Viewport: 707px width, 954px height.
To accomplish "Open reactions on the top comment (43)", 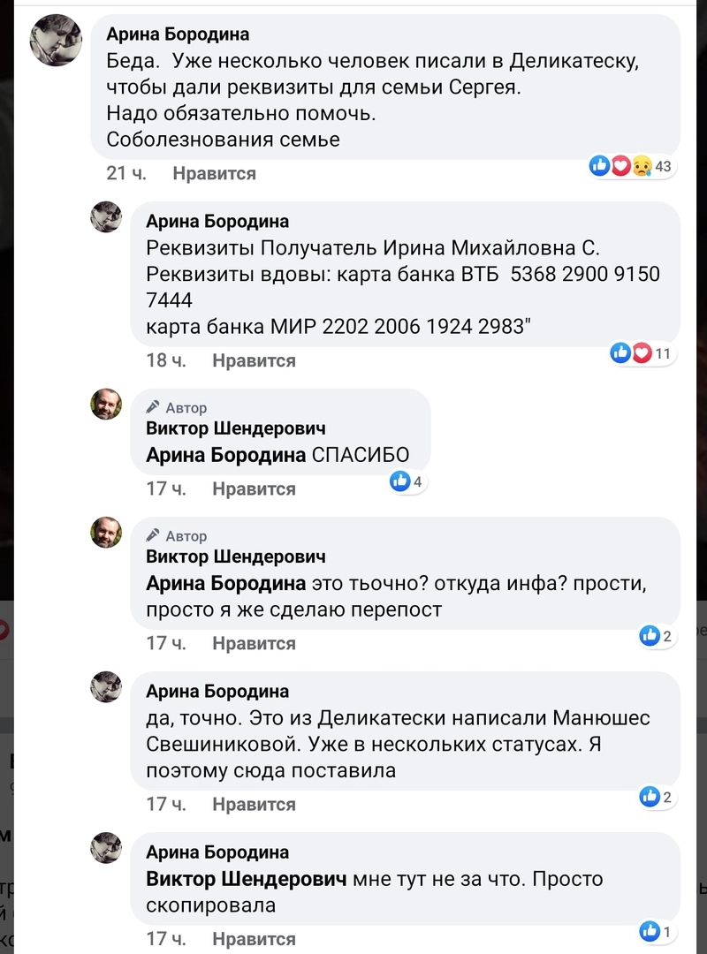I will pyautogui.click(x=631, y=166).
